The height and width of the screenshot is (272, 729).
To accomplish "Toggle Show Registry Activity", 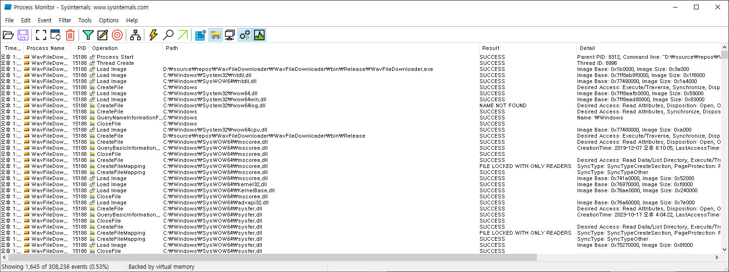I will click(200, 35).
